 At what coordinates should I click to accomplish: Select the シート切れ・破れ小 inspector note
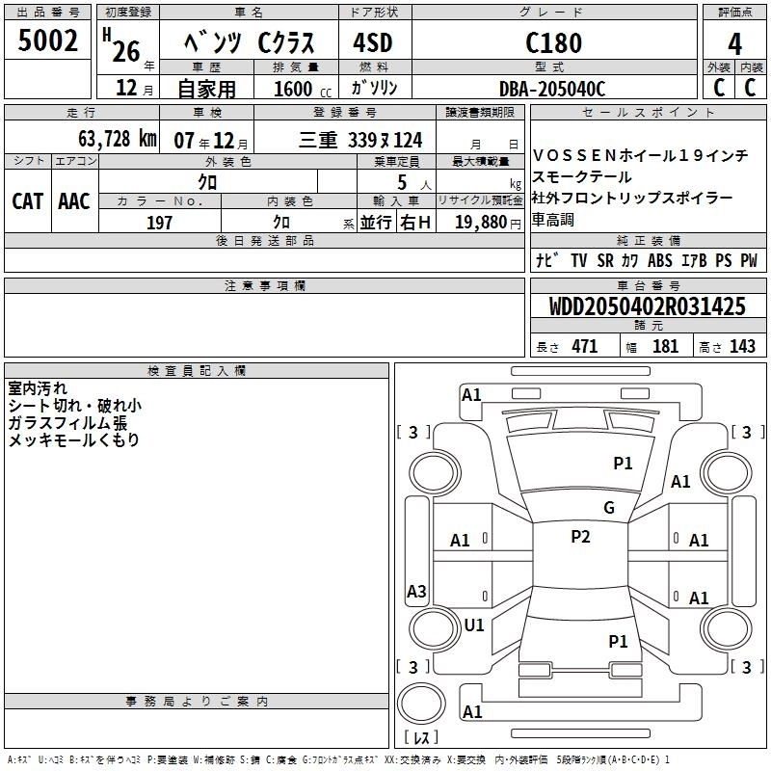coord(75,406)
